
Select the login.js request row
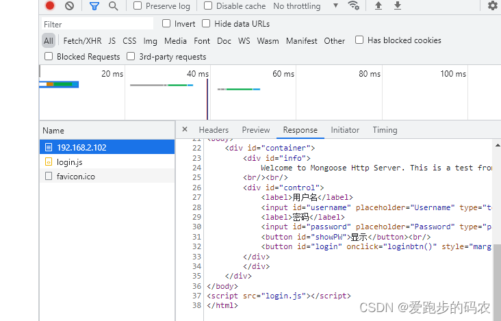[x=107, y=162]
